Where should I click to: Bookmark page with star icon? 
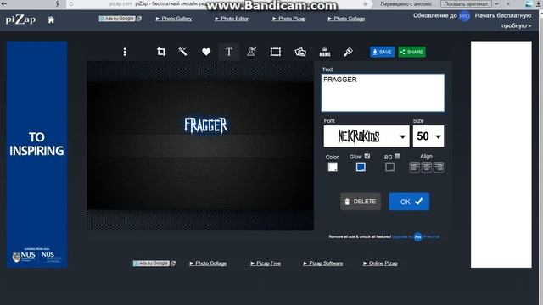click(x=365, y=3)
